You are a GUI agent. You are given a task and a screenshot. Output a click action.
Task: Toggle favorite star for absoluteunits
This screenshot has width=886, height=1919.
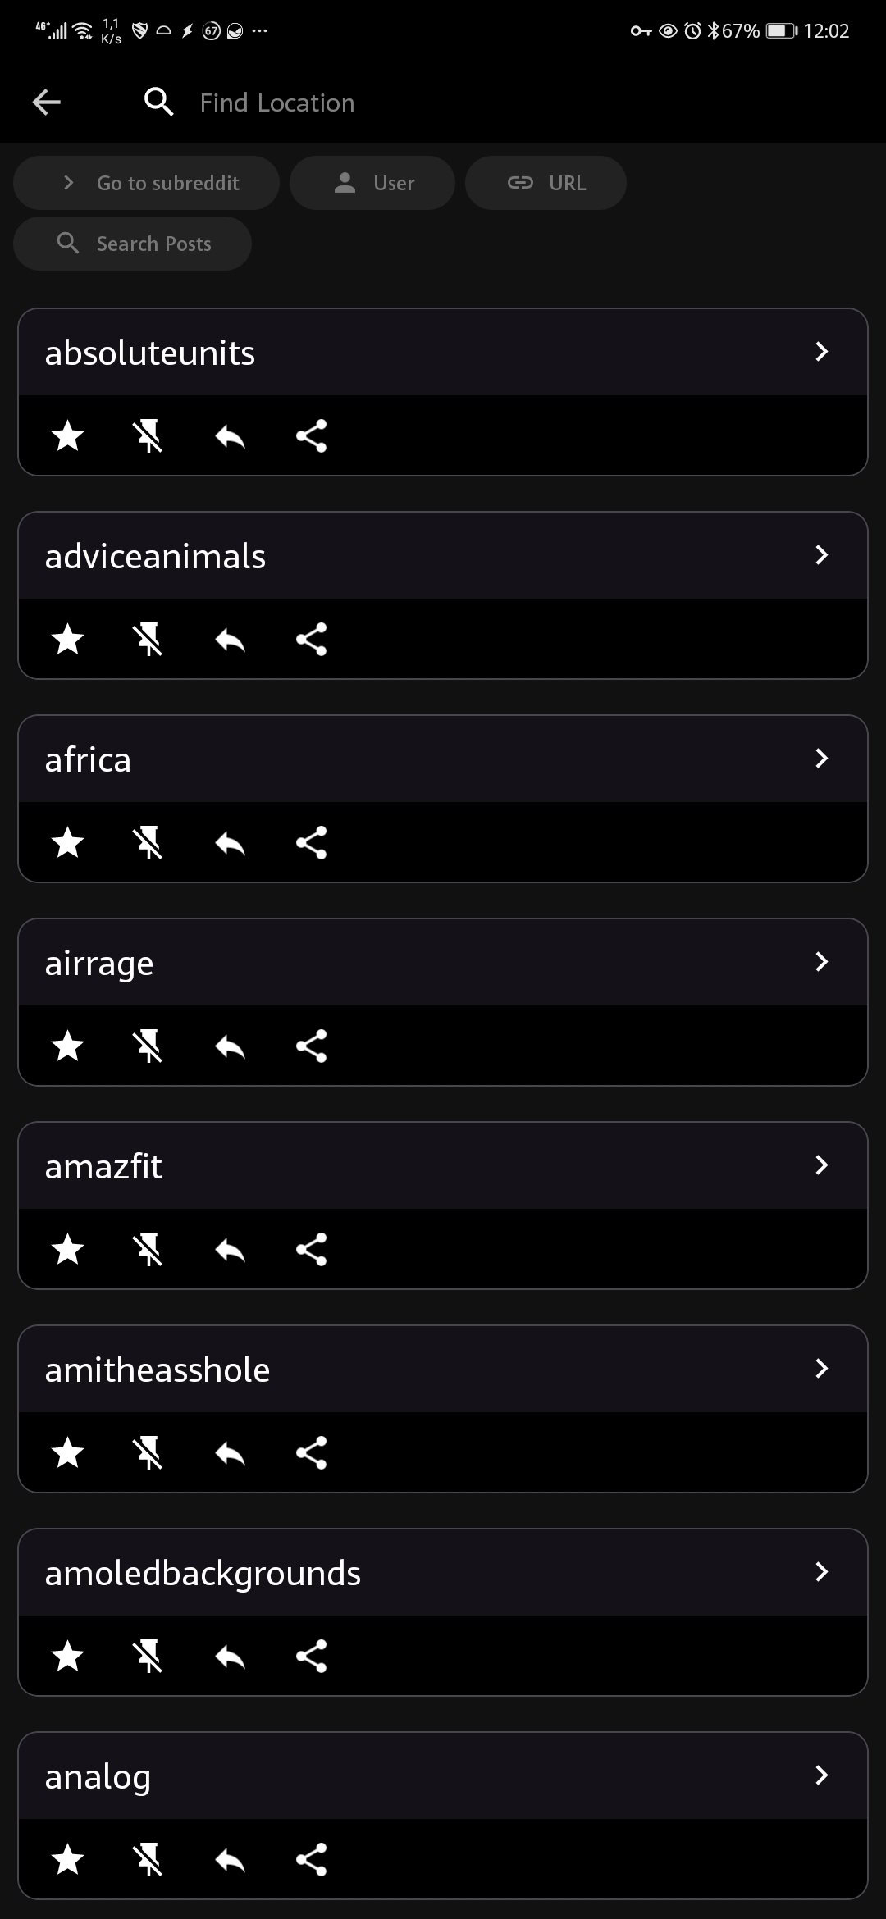pyautogui.click(x=68, y=436)
